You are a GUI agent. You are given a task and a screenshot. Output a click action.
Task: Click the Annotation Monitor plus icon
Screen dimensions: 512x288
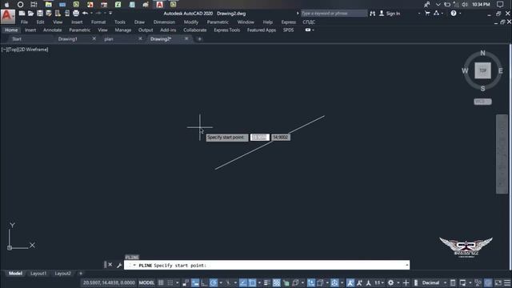tap(406, 282)
